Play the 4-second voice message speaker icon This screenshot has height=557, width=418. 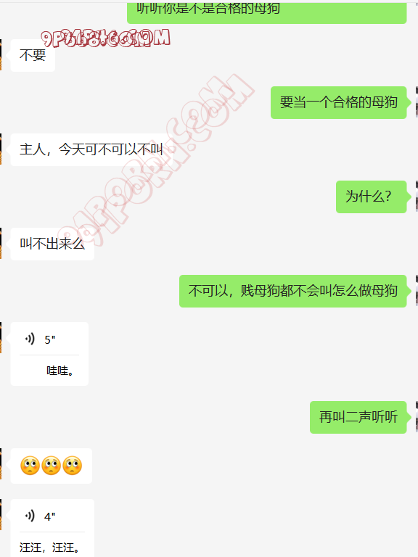click(30, 516)
